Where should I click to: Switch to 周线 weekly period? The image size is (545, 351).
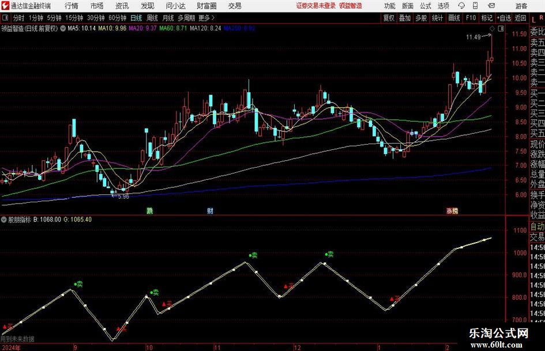pyautogui.click(x=152, y=18)
